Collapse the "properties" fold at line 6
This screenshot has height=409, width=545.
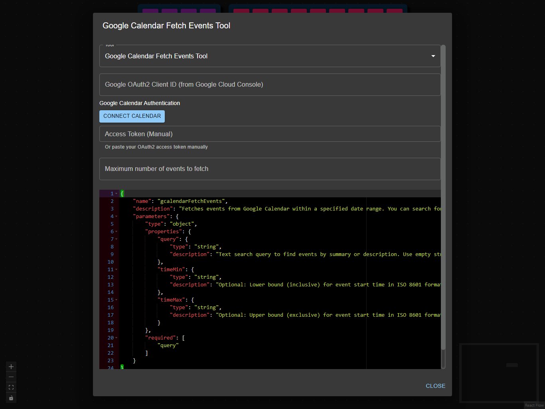(x=117, y=232)
